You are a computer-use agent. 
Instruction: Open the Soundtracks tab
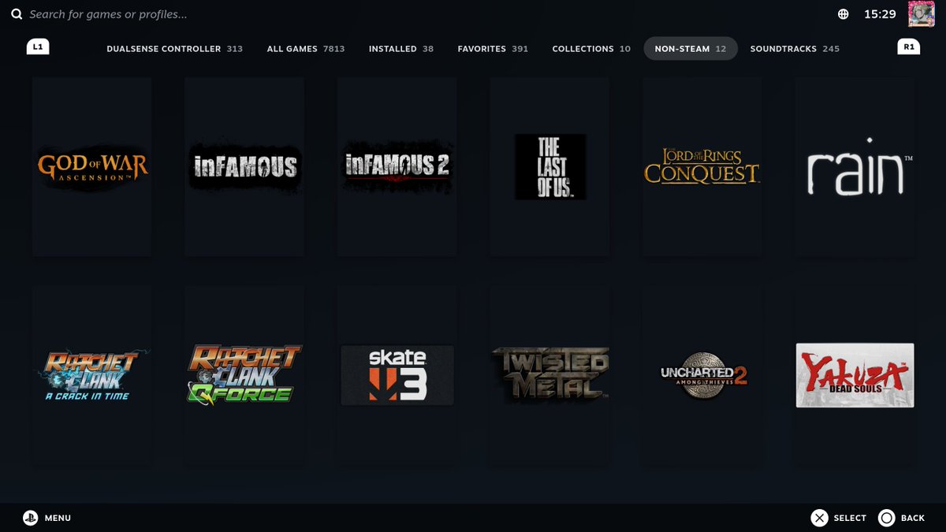click(795, 49)
